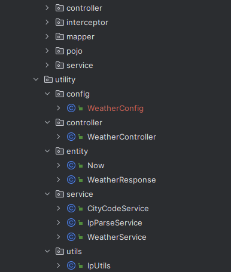
Task: Click the utility package folder icon
Action: pos(48,79)
